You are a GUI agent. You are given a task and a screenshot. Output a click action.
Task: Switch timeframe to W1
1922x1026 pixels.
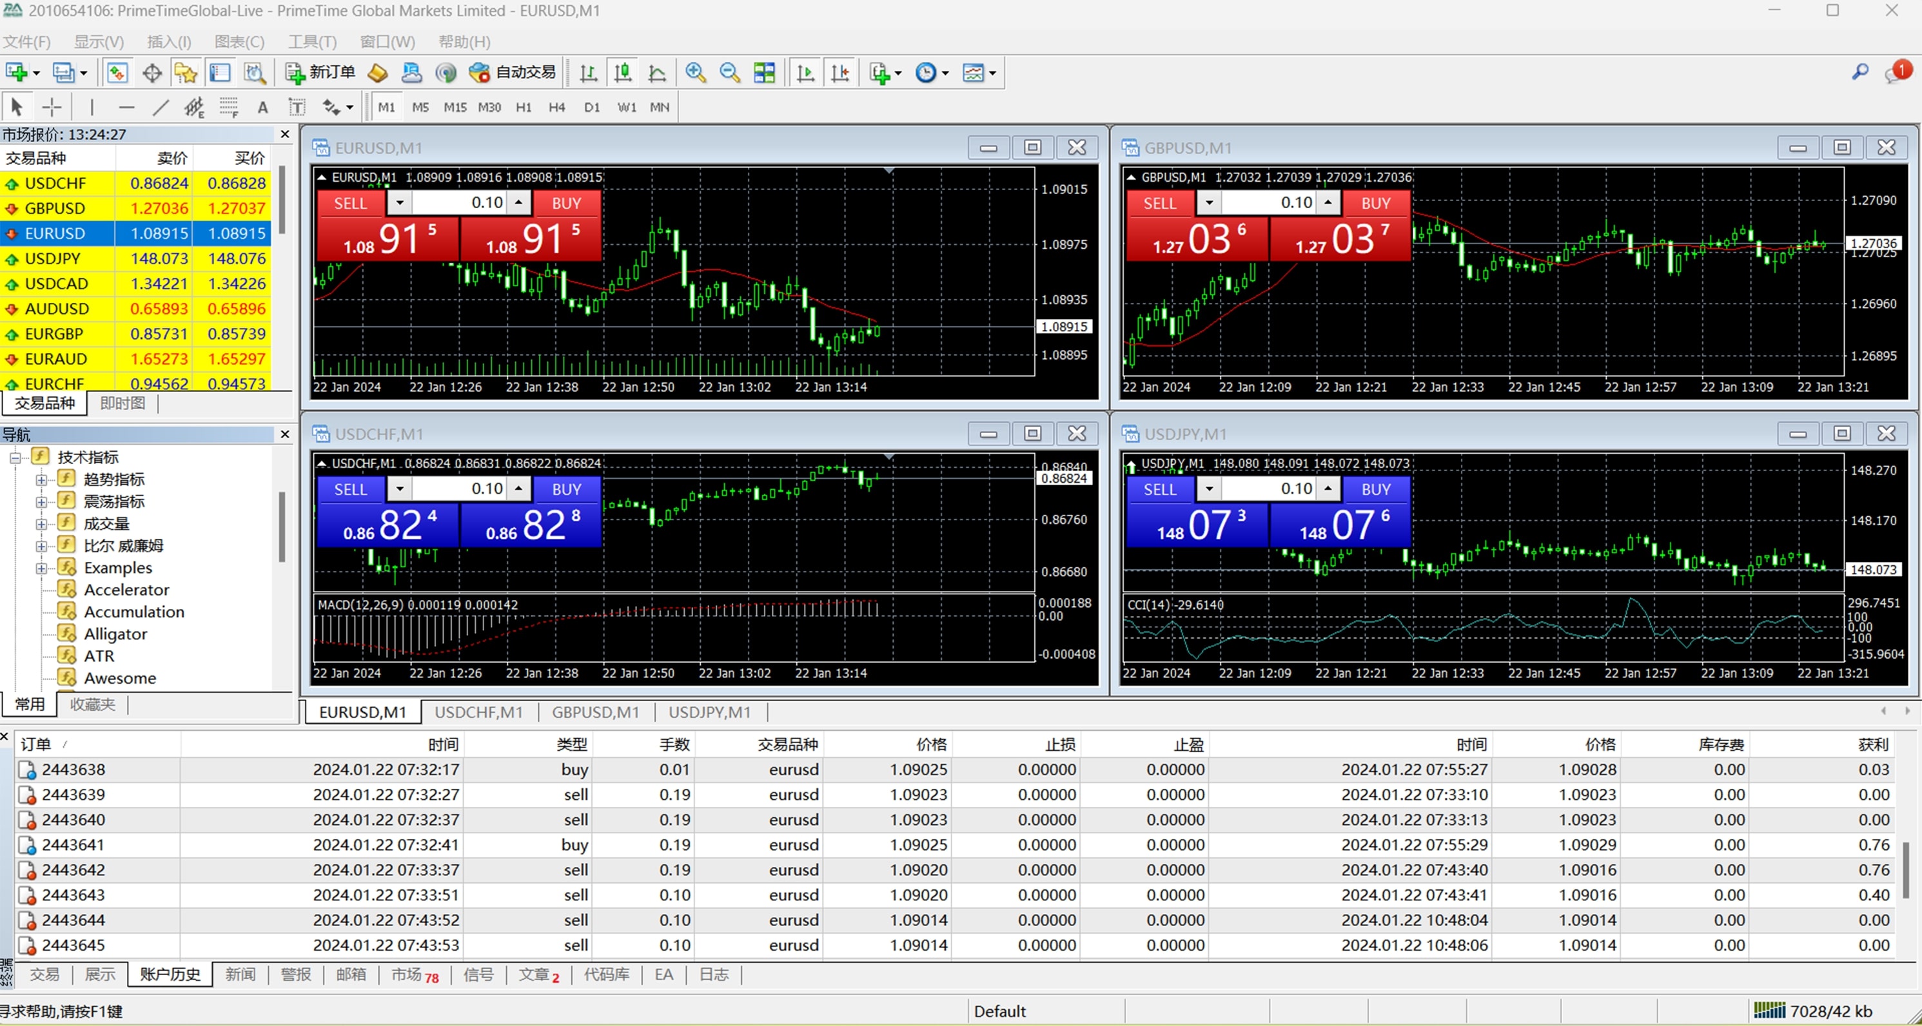tap(627, 106)
